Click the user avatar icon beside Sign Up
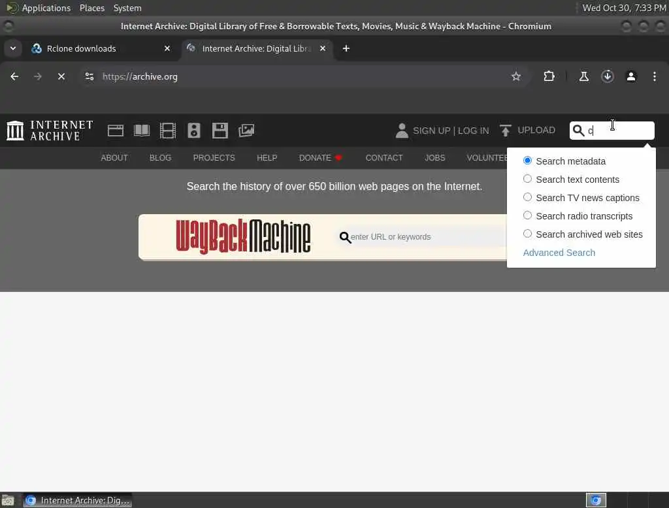This screenshot has width=669, height=508. pyautogui.click(x=402, y=131)
